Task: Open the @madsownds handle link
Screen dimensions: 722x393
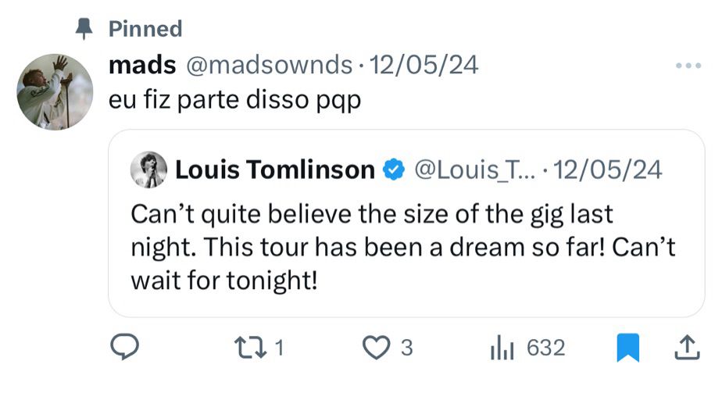Action: [267, 66]
